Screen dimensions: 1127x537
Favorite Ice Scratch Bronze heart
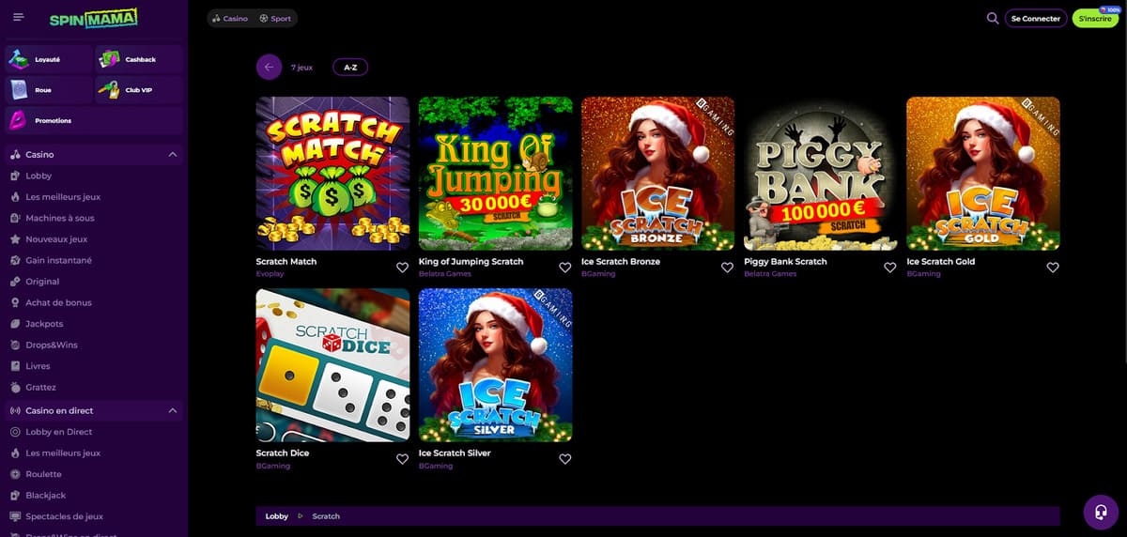pyautogui.click(x=727, y=268)
